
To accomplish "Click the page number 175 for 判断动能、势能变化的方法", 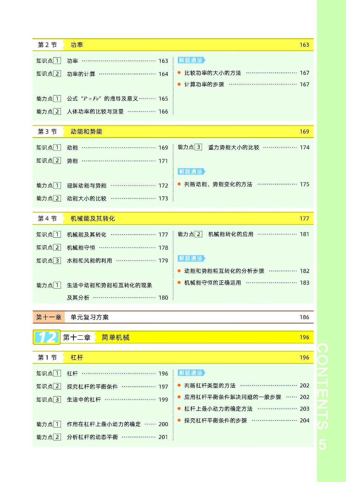I will tap(304, 184).
